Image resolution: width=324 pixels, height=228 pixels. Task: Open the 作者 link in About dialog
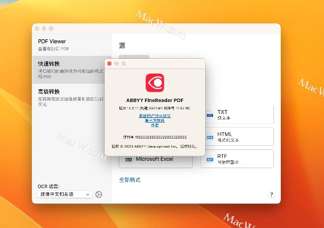(x=155, y=125)
